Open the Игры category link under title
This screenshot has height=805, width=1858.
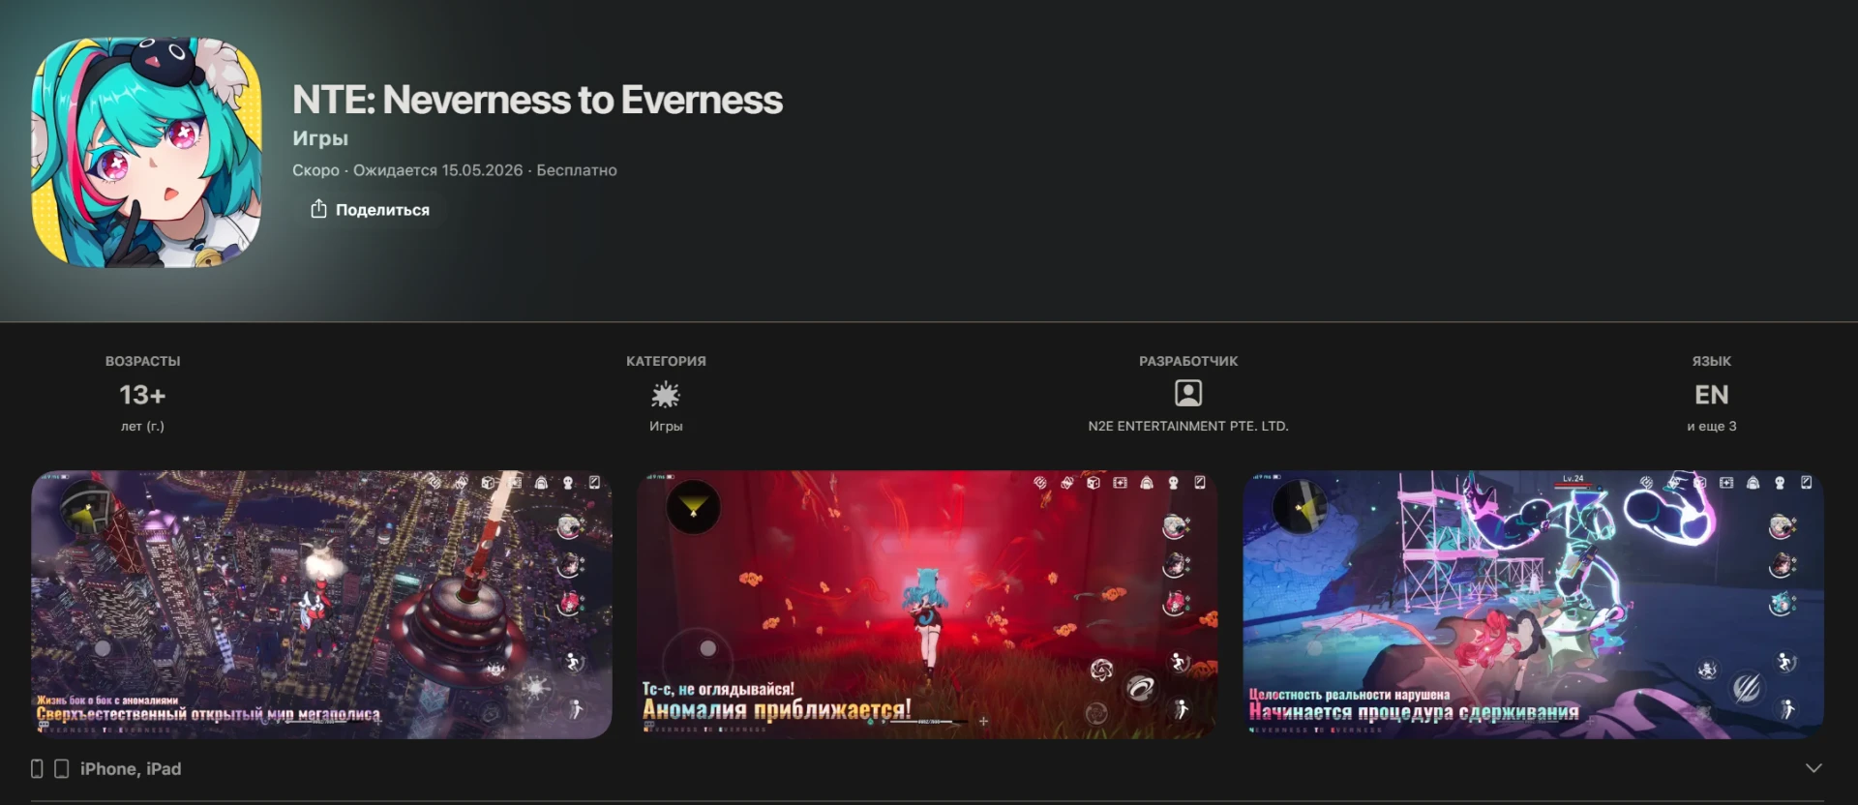[x=320, y=138]
